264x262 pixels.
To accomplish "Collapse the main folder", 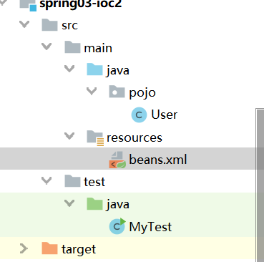I will [x=47, y=47].
